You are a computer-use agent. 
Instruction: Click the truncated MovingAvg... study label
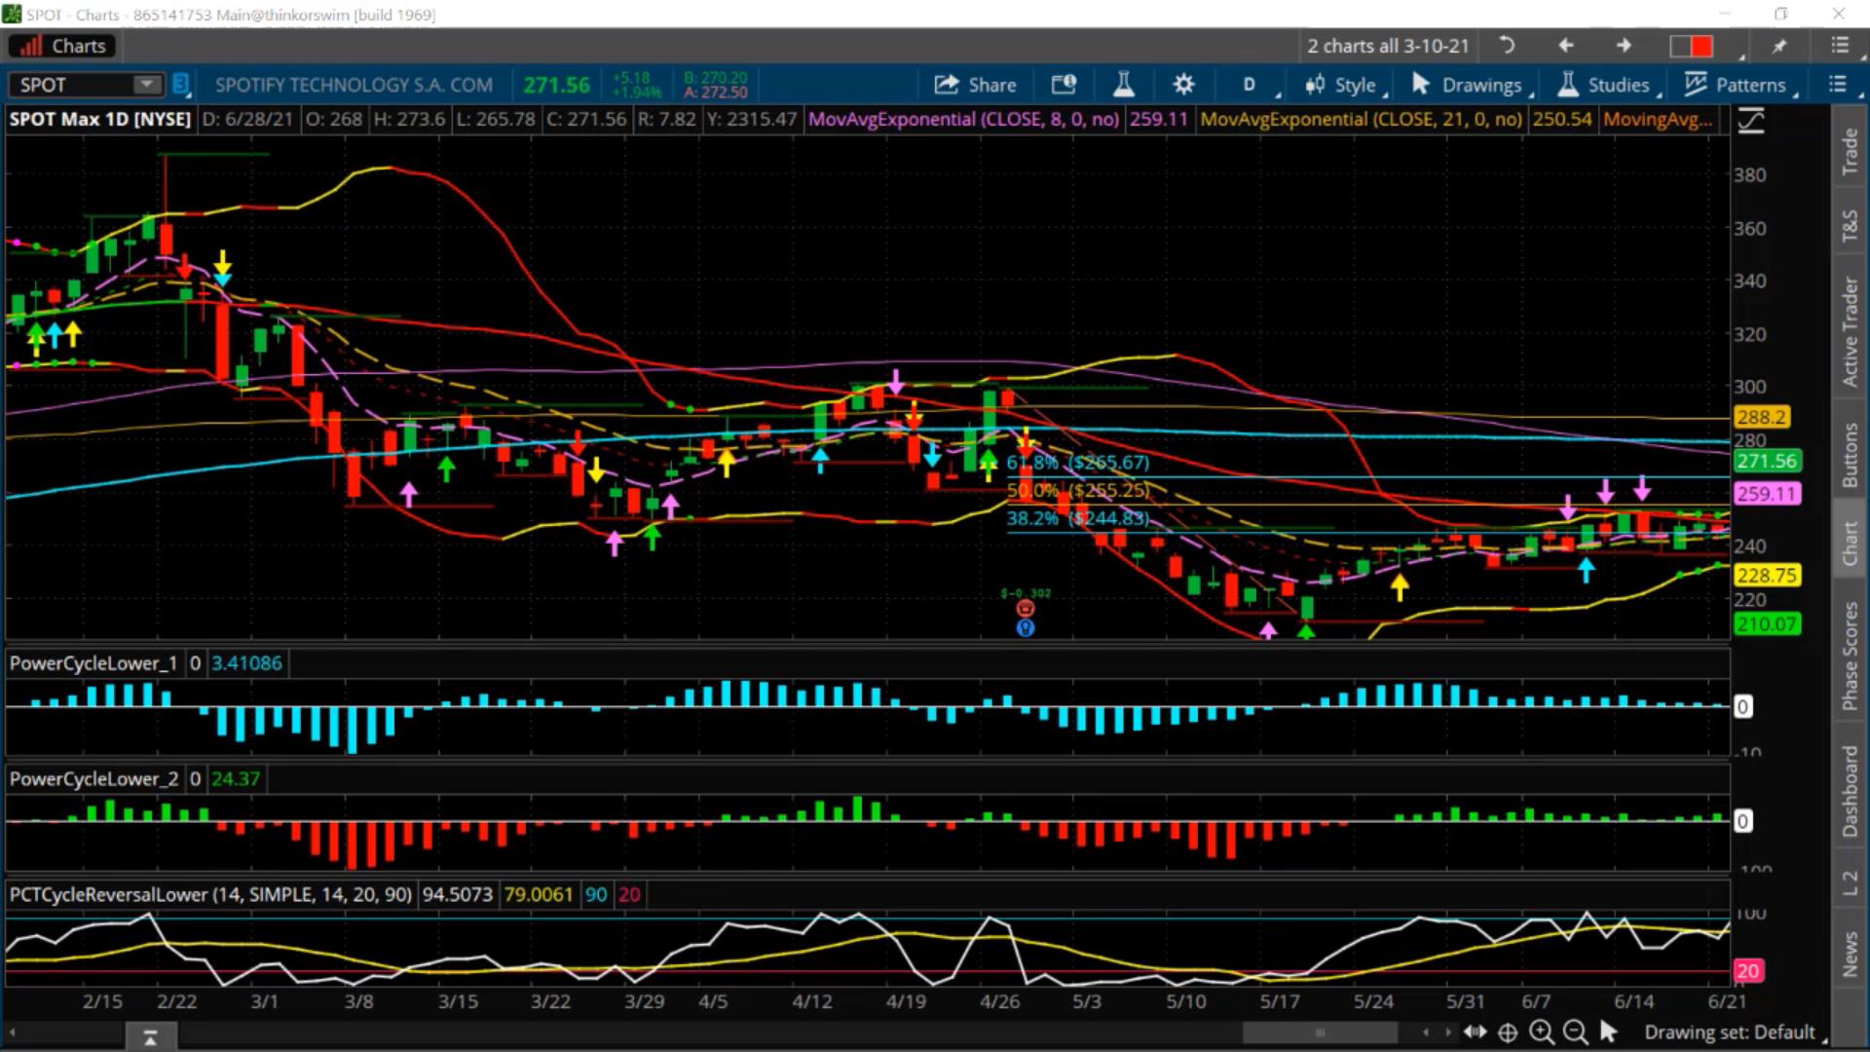coord(1658,119)
